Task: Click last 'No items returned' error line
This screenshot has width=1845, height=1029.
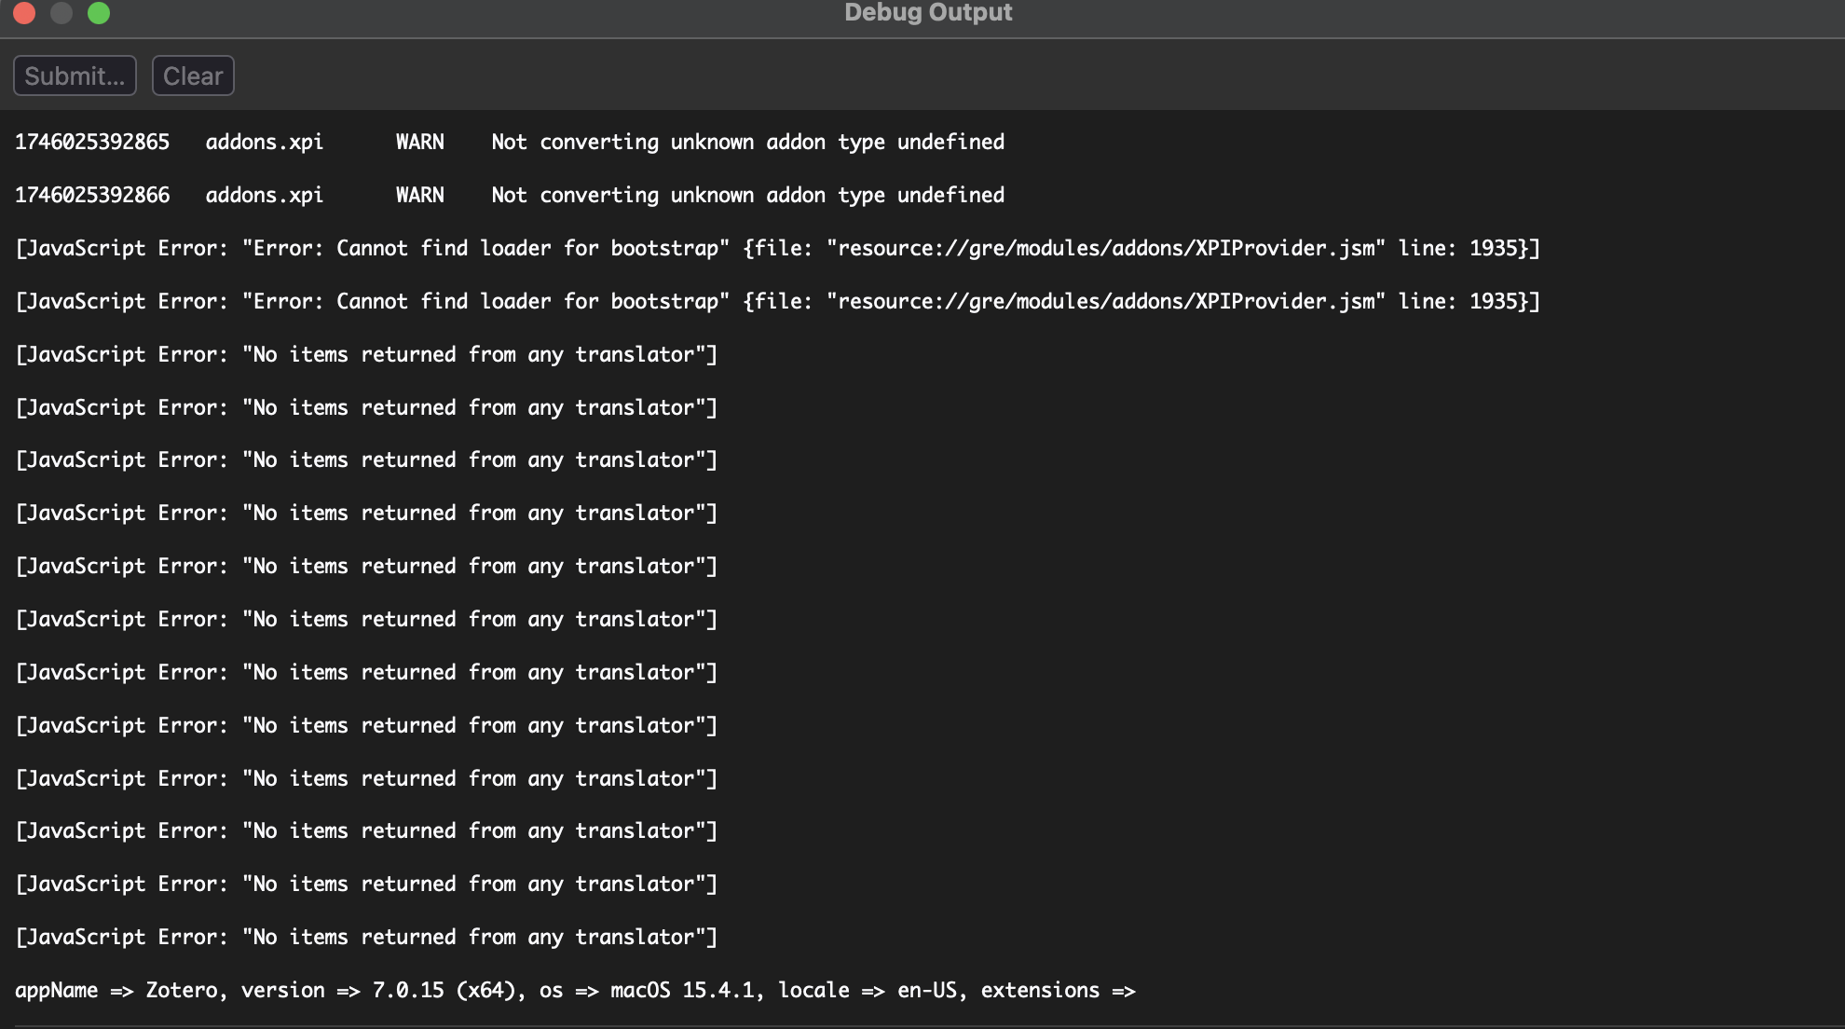Action: coord(366,937)
